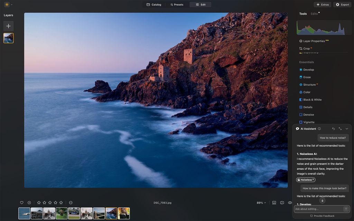The height and width of the screenshot is (221, 354).
Task: Collapse the AI Assistant panel
Action: [x=346, y=128]
